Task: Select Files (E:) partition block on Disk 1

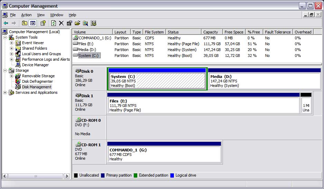Action: click(203, 103)
